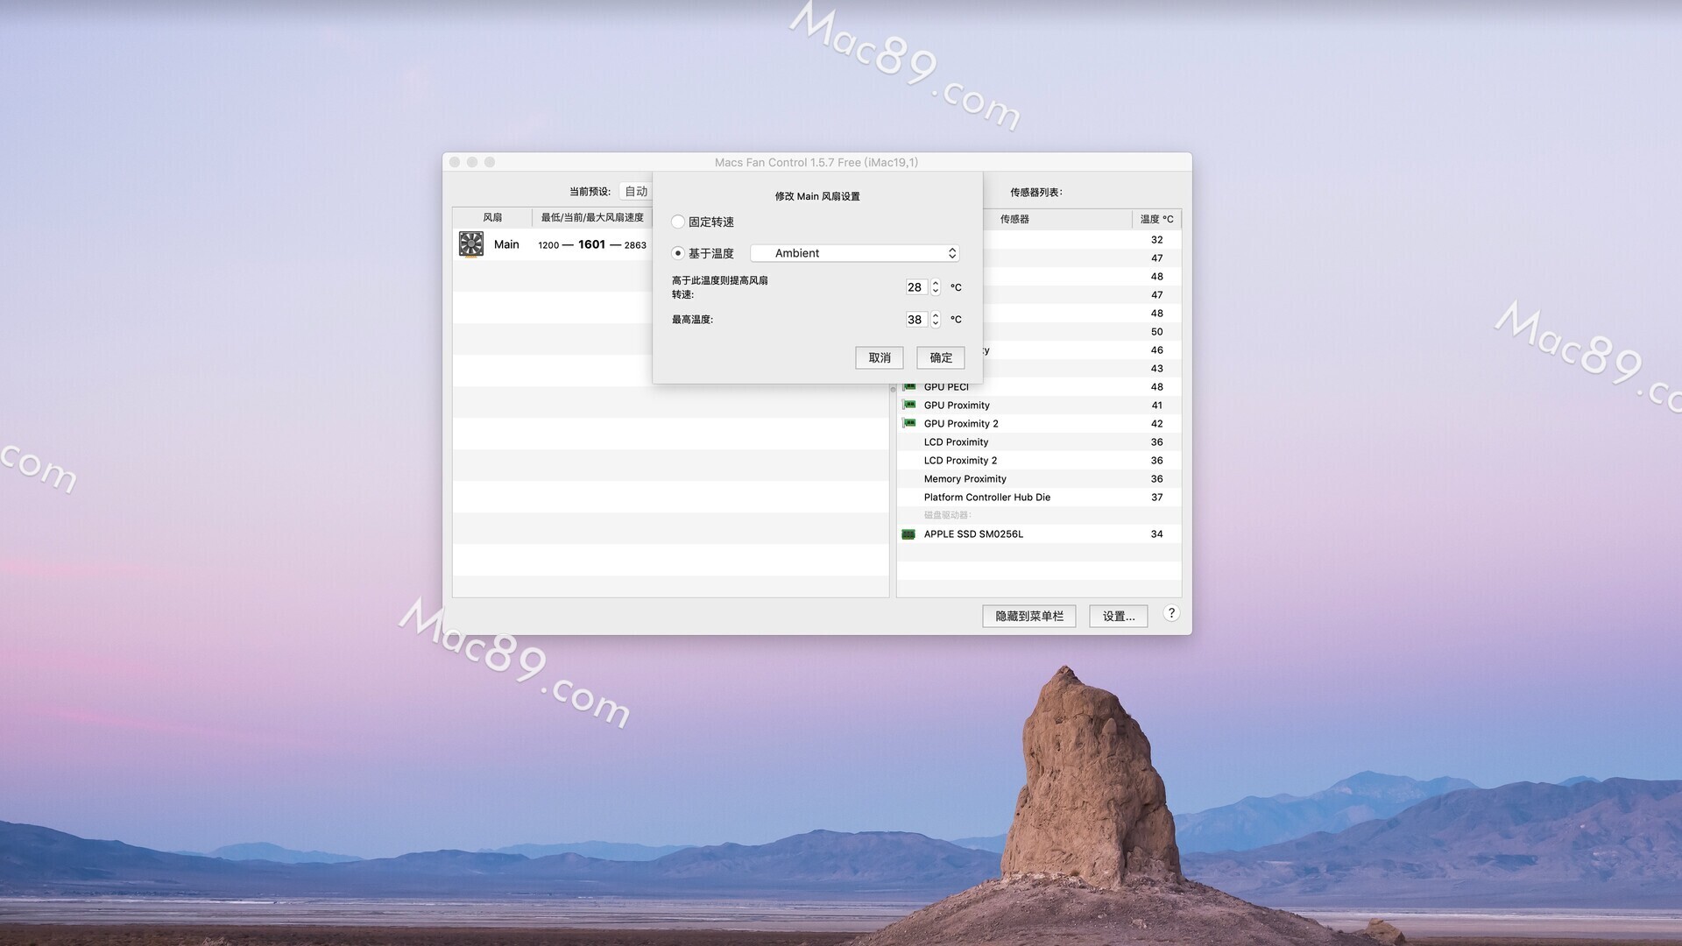Viewport: 1682px width, 946px height.
Task: Click the 38 maximum temperature field
Action: (x=915, y=320)
